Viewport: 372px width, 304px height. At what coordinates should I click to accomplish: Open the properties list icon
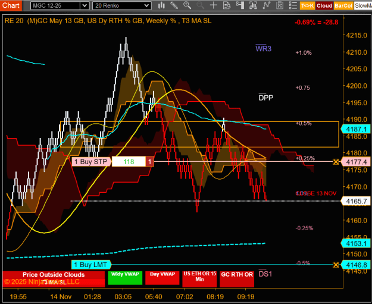pos(293,5)
